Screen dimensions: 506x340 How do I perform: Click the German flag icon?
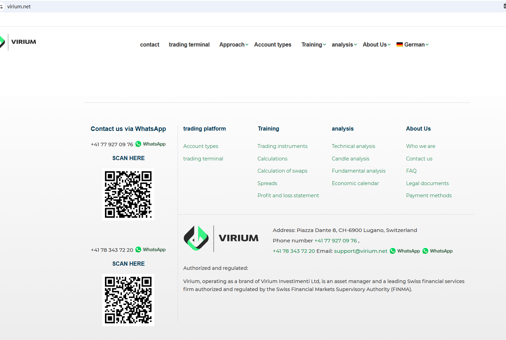tap(400, 44)
